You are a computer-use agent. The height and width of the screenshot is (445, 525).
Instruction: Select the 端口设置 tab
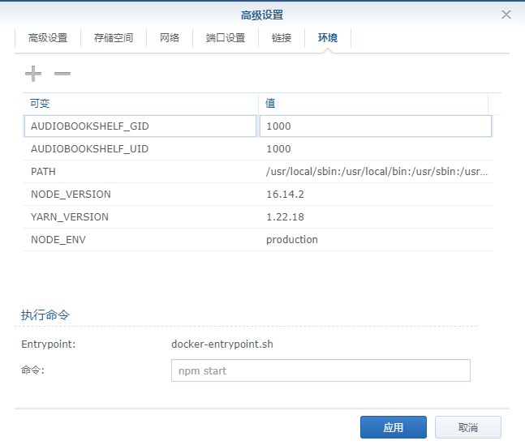click(226, 38)
